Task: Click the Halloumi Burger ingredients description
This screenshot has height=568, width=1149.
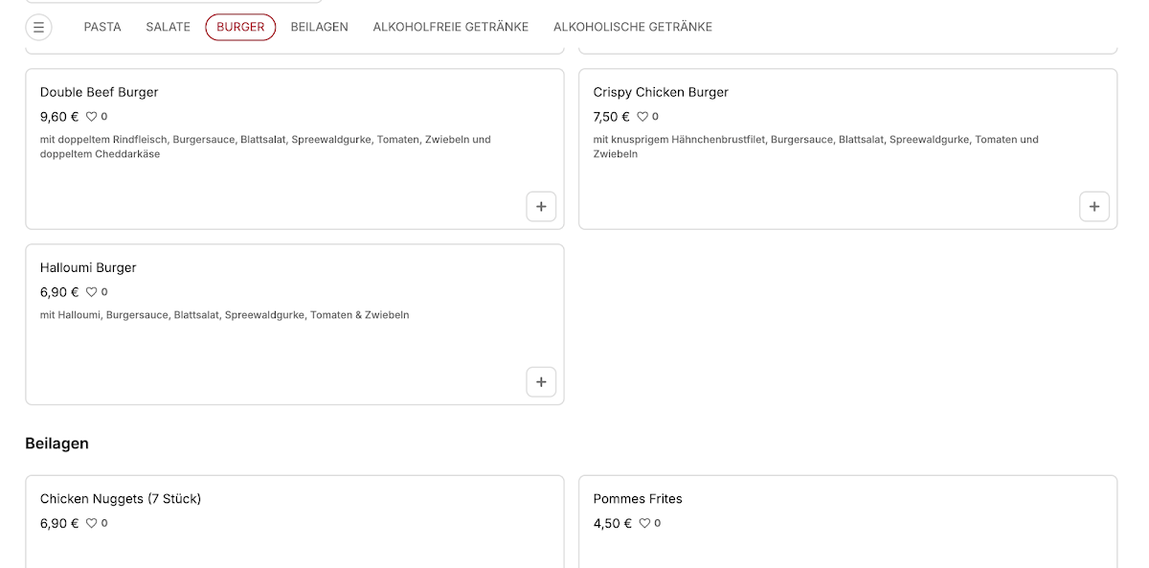Action: point(225,315)
